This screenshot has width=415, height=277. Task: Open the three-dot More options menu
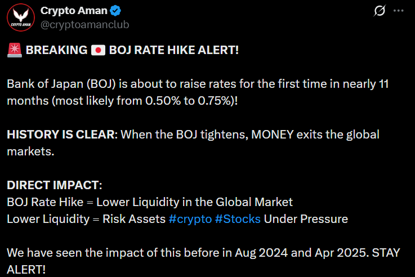pyautogui.click(x=398, y=11)
